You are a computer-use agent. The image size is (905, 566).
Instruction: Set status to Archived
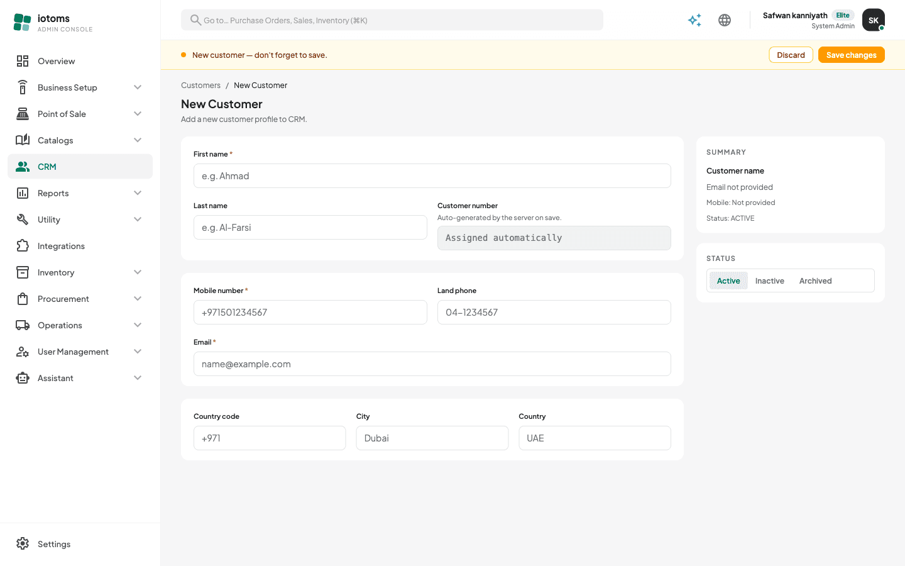pyautogui.click(x=815, y=280)
